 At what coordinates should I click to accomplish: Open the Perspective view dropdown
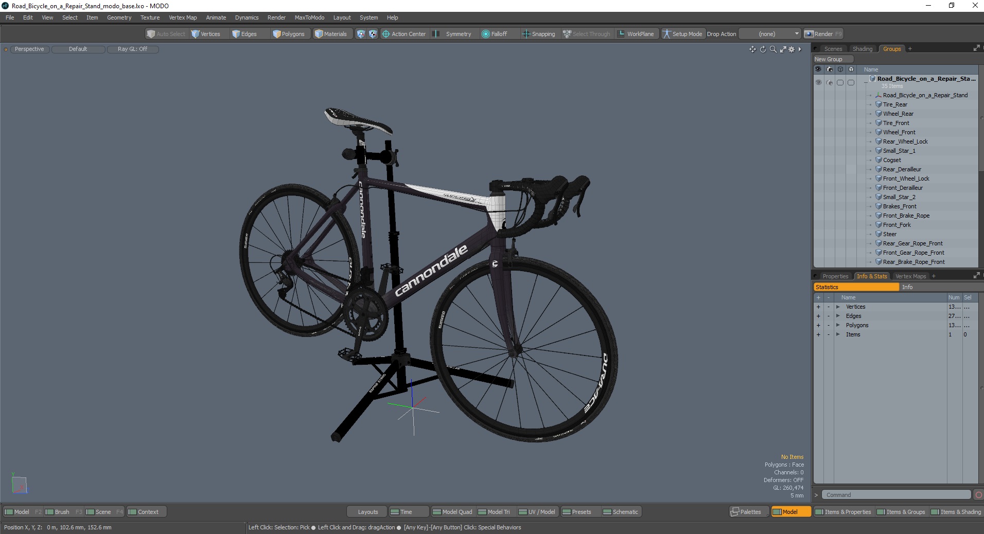29,49
